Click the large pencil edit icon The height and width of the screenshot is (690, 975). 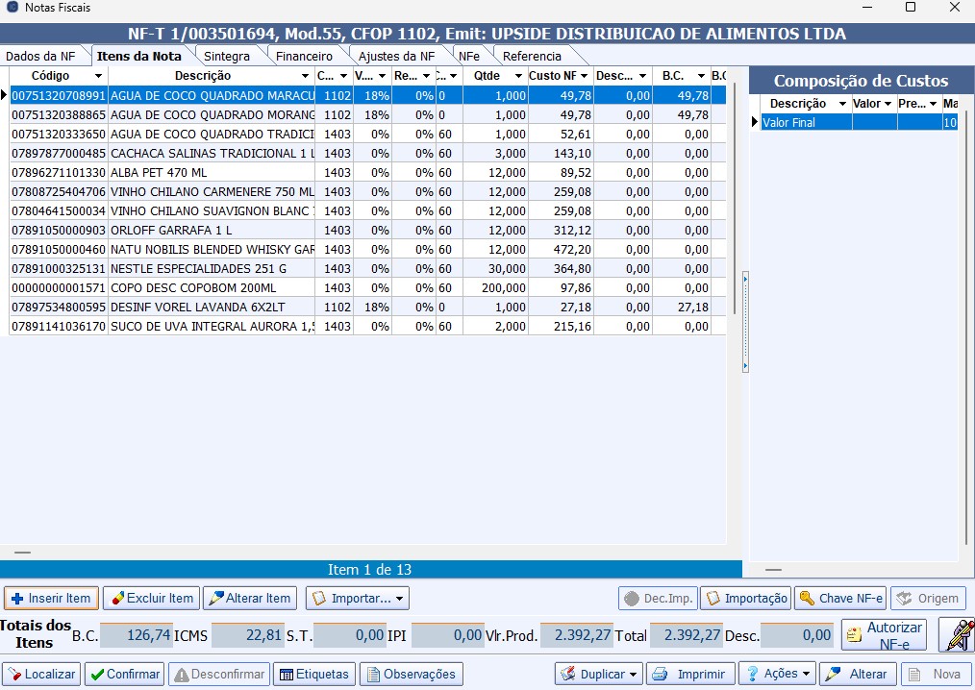click(x=957, y=634)
